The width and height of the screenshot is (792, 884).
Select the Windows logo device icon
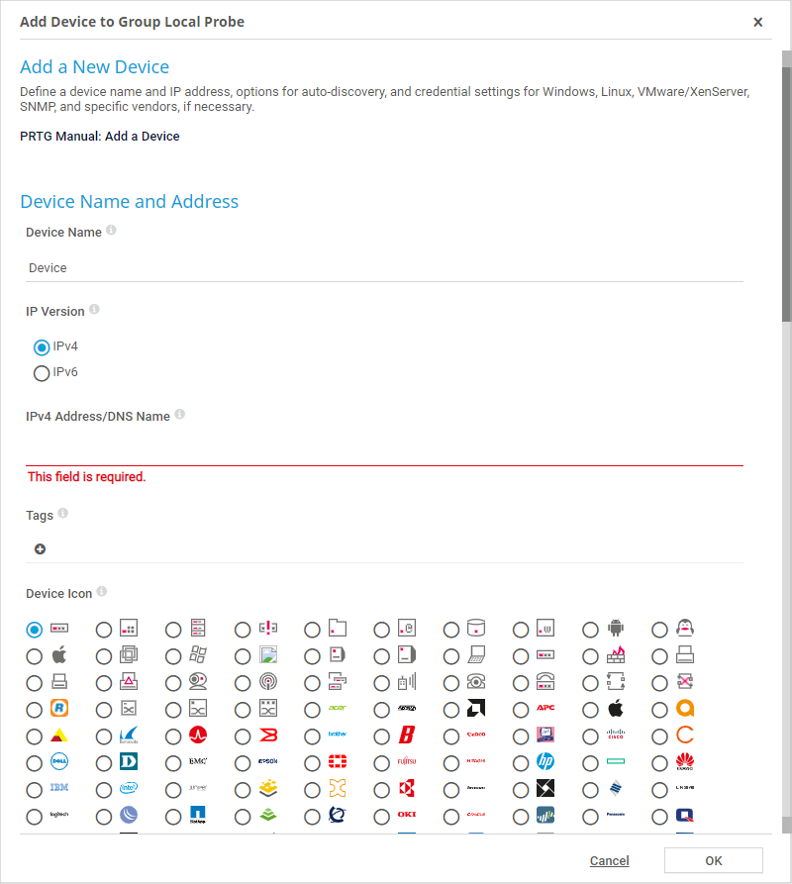[173, 655]
